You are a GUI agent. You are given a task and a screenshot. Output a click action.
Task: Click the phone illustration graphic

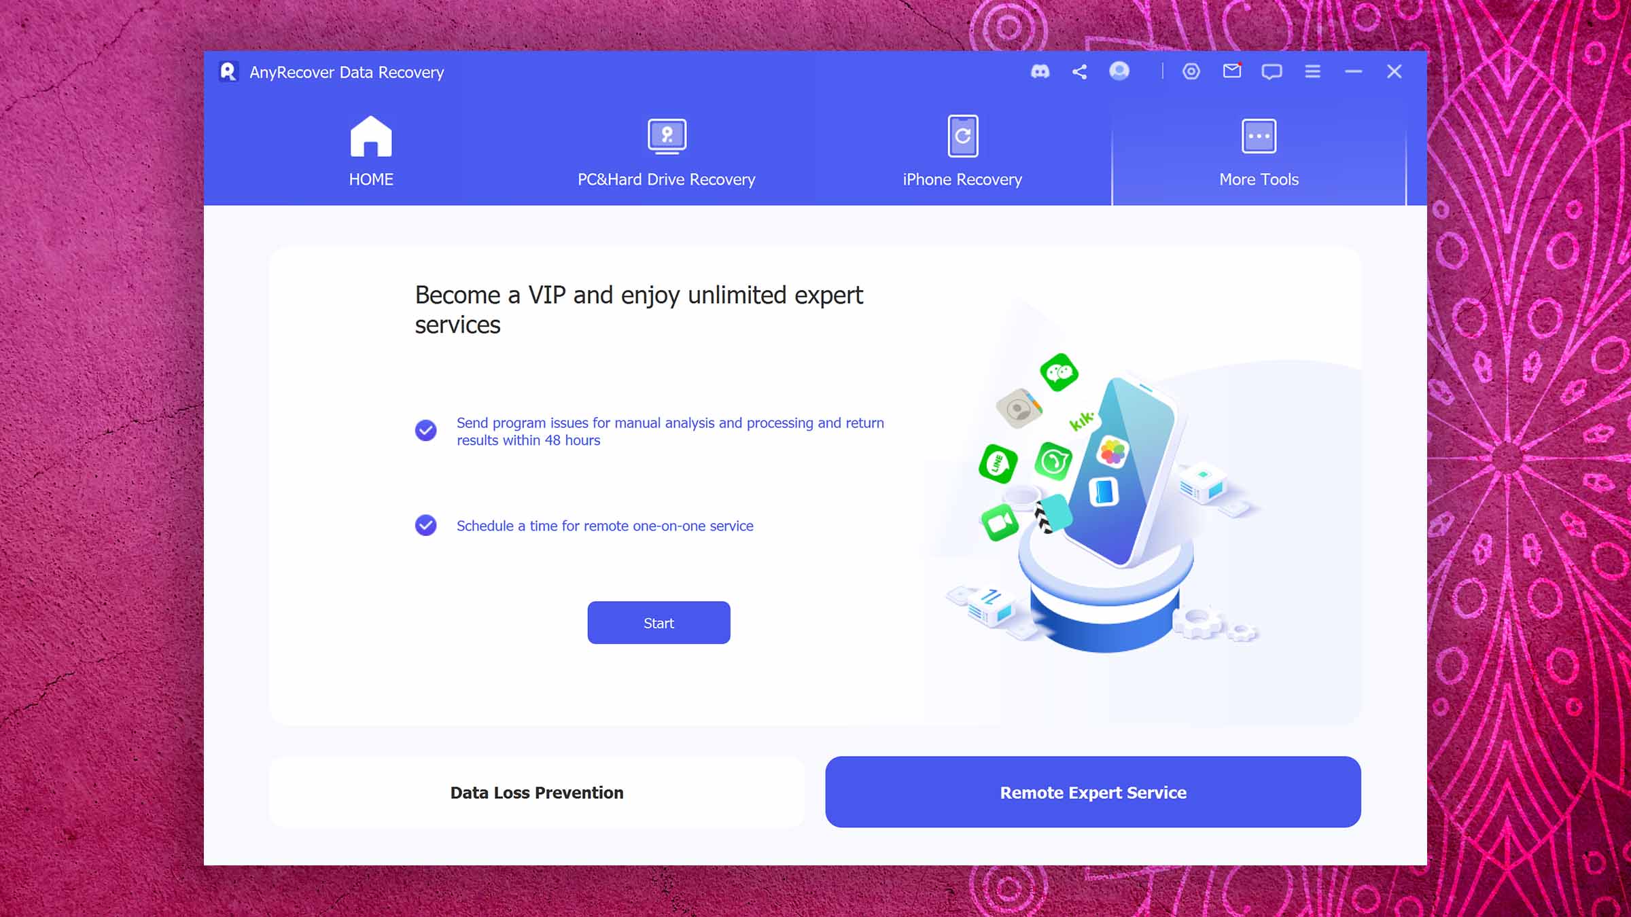click(x=1104, y=503)
